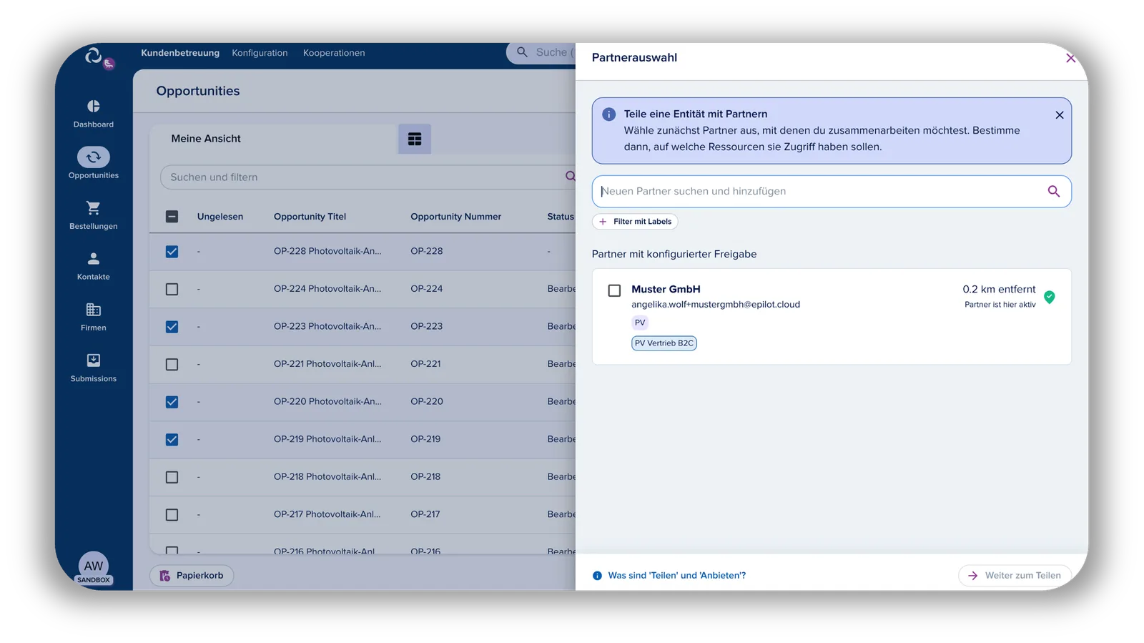Check the OP-224 row checkbox
This screenshot has width=1144, height=643.
pos(172,289)
